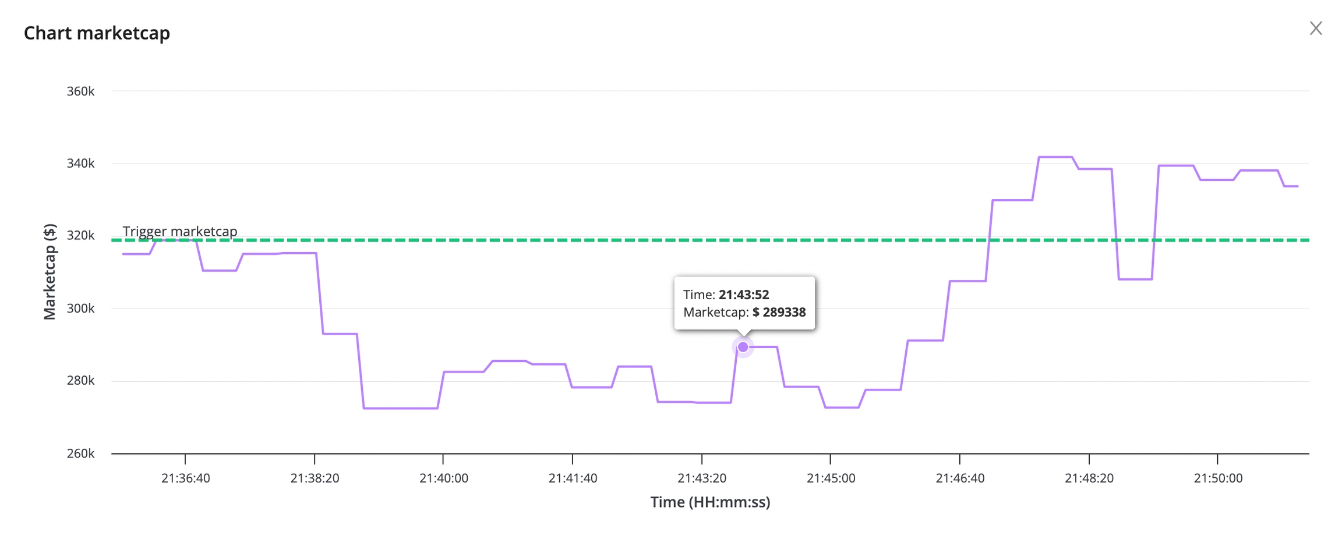
Task: Click the tooltip showing Marketcap $ 289338
Action: tap(744, 303)
